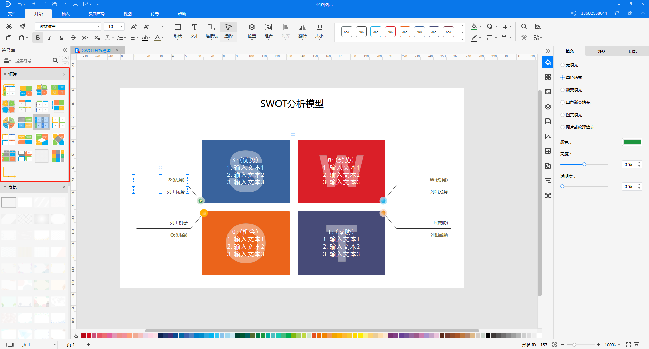Increase font size with A+ icon
This screenshot has width=649, height=349.
[x=134, y=26]
